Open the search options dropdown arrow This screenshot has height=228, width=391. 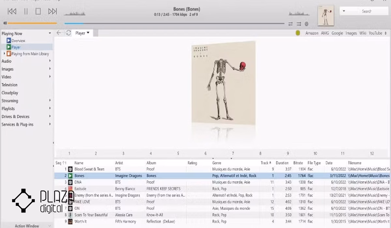point(344,11)
